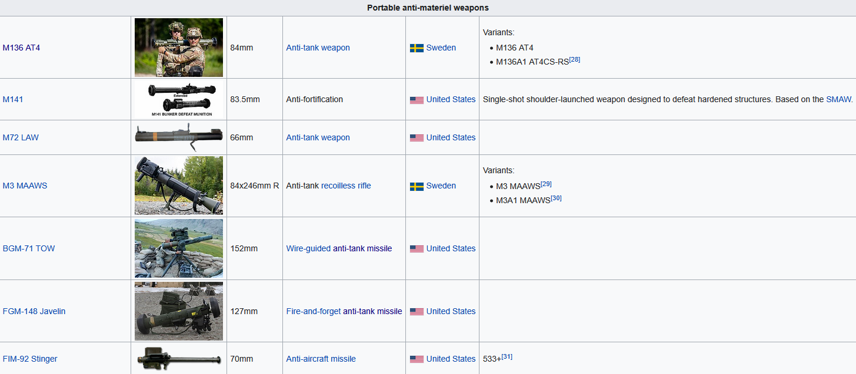Open the M136 AT4 soldiers photo
The image size is (856, 374).
[x=179, y=48]
